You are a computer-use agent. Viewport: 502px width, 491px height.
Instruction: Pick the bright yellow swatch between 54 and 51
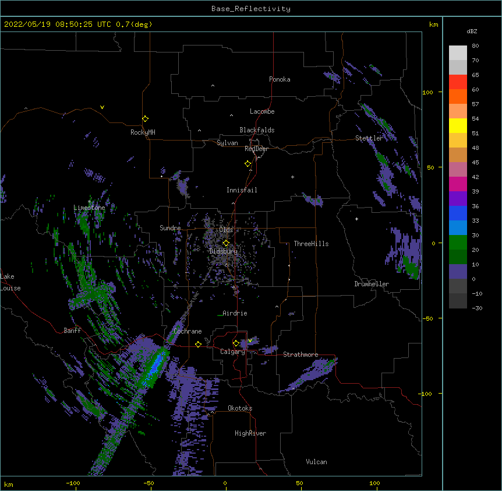click(458, 125)
